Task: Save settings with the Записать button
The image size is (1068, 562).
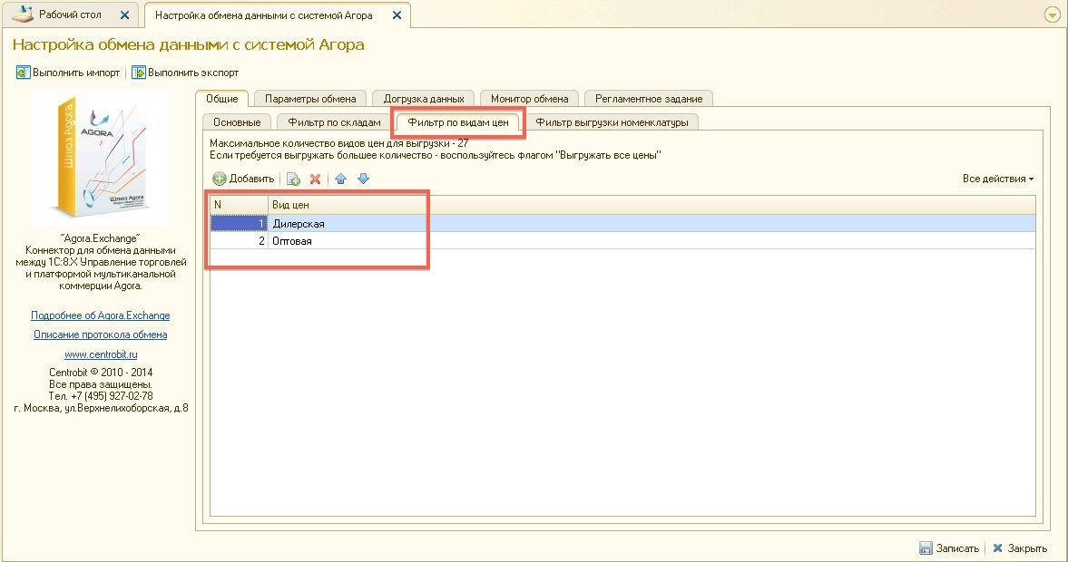Action: [949, 548]
